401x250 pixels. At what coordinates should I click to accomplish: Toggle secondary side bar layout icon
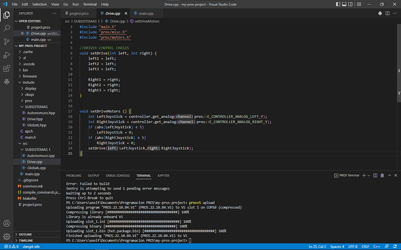[350, 4]
